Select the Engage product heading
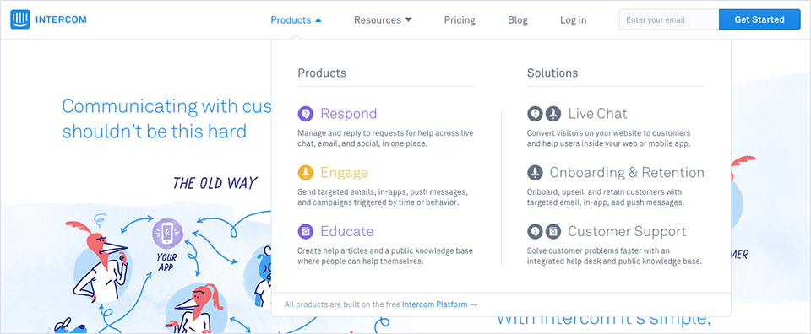The width and height of the screenshot is (811, 334). point(344,172)
